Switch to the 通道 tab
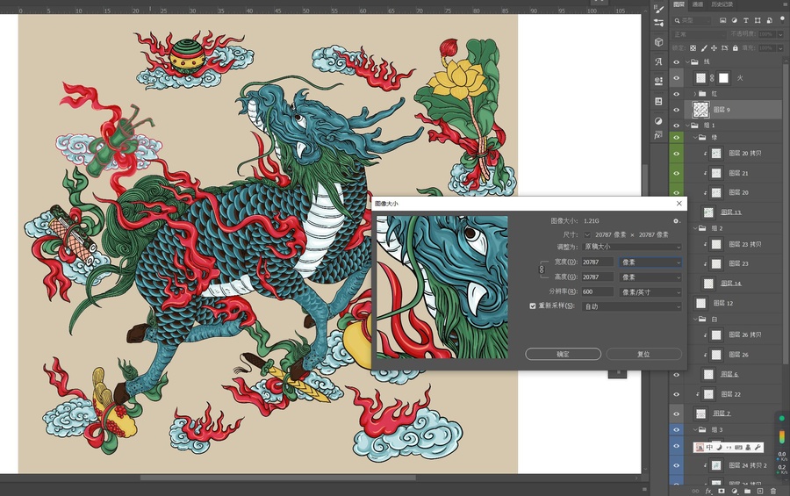Image resolution: width=790 pixels, height=496 pixels. click(x=697, y=4)
